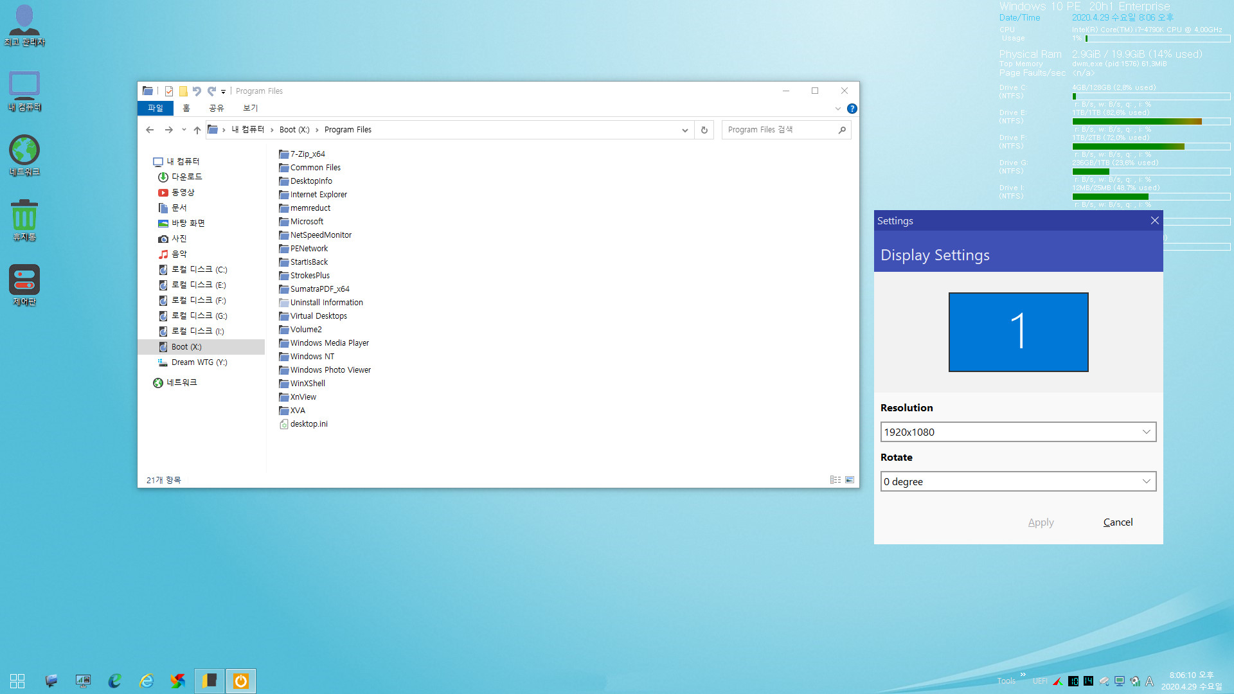Viewport: 1234px width, 694px height.
Task: Open the 파일 ribbon tab
Action: [156, 109]
